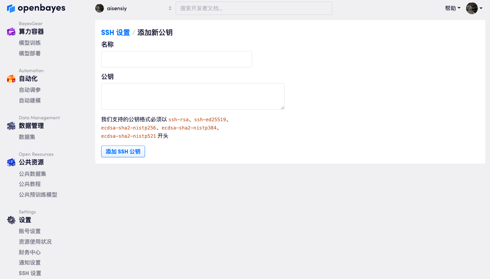Select the 数据管理 icon in sidebar
The height and width of the screenshot is (279, 490).
(11, 126)
